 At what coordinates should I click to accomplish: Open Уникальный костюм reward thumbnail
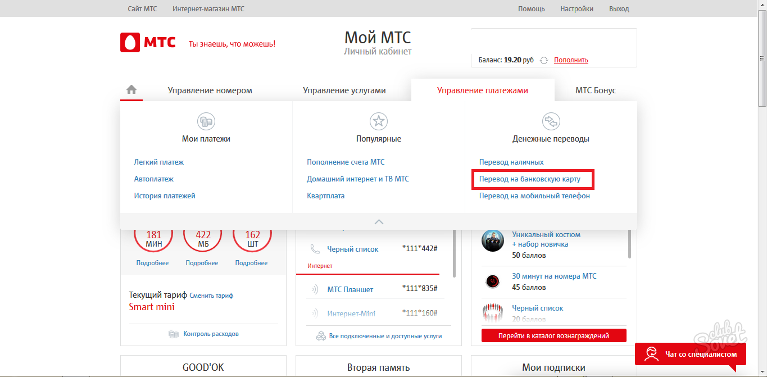493,241
